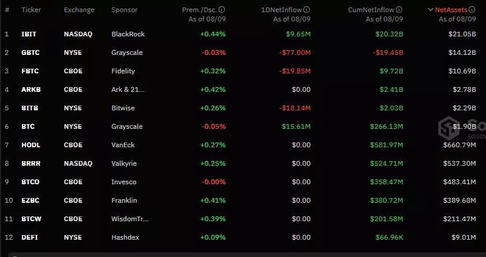This screenshot has height=257, width=486.
Task: Click the truncated WisdomTree sponsor name
Action: [x=130, y=219]
